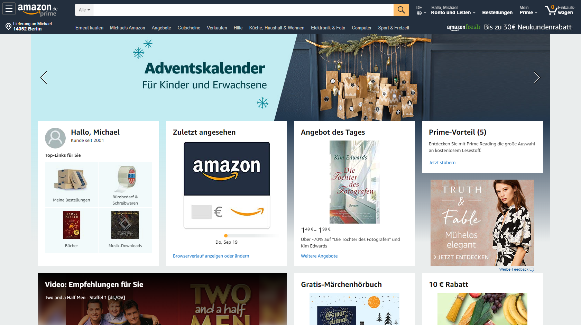Click the Amazon.de Prime logo
This screenshot has height=325, width=581.
(38, 10)
